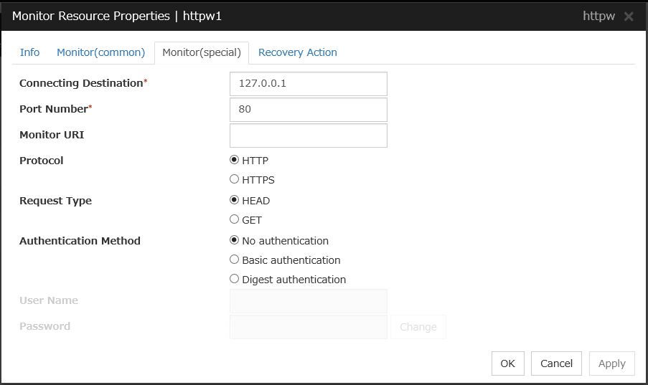Switch to the Info tab
Screen dimensions: 648x385
(x=29, y=52)
